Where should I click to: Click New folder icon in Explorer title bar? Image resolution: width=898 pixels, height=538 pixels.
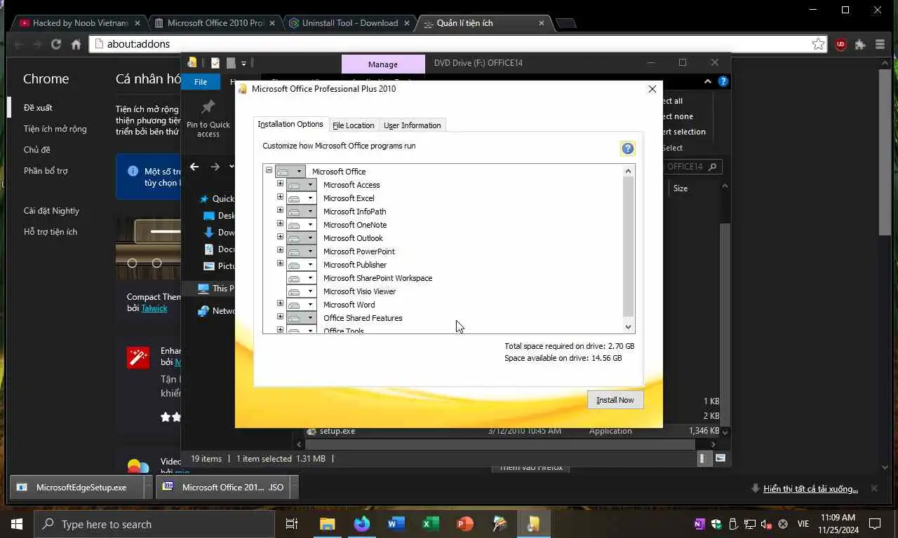pos(230,63)
